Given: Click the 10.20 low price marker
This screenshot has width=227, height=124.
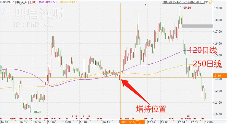Looking at the screenshot, I should click(37, 112).
